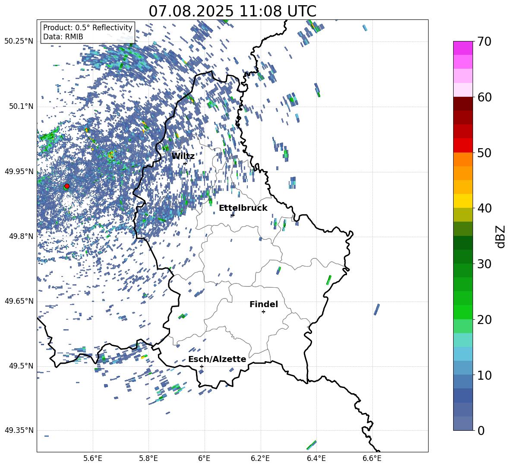Click the colorbar tick label 0
The image size is (511, 467).
(x=481, y=431)
